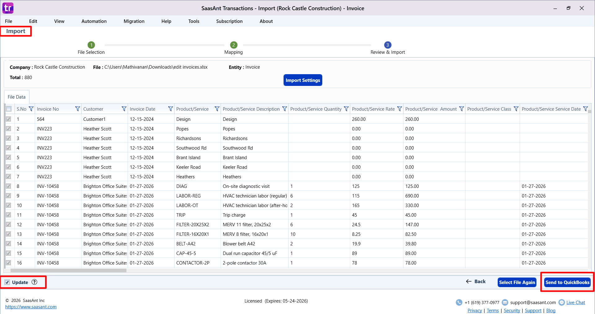595x314 pixels.
Task: Open the About menu
Action: [266, 21]
